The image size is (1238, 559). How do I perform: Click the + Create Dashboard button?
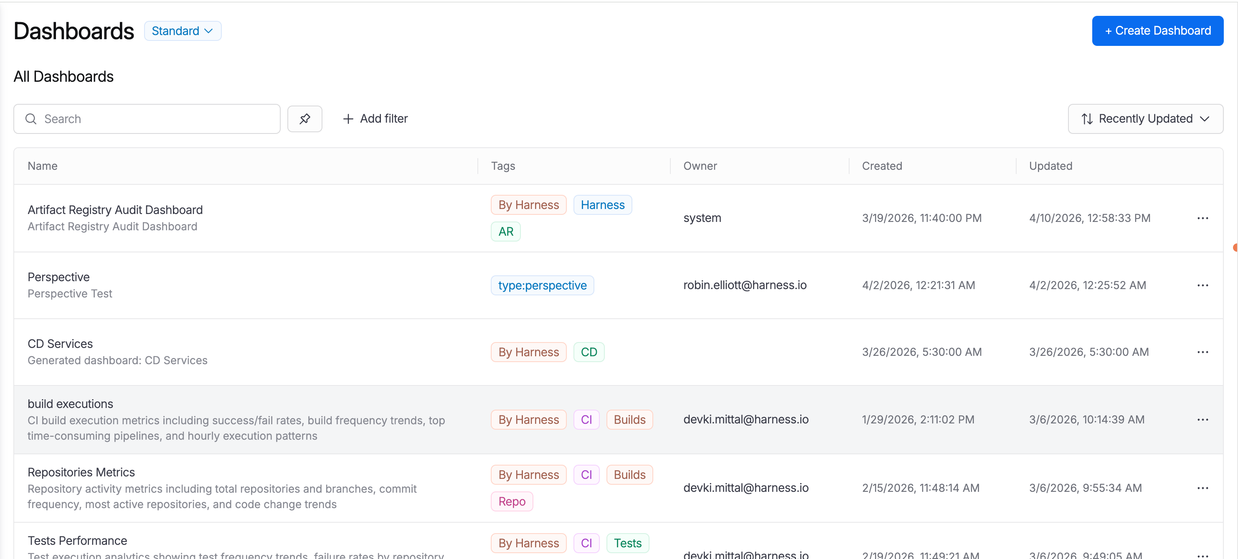[1158, 30]
